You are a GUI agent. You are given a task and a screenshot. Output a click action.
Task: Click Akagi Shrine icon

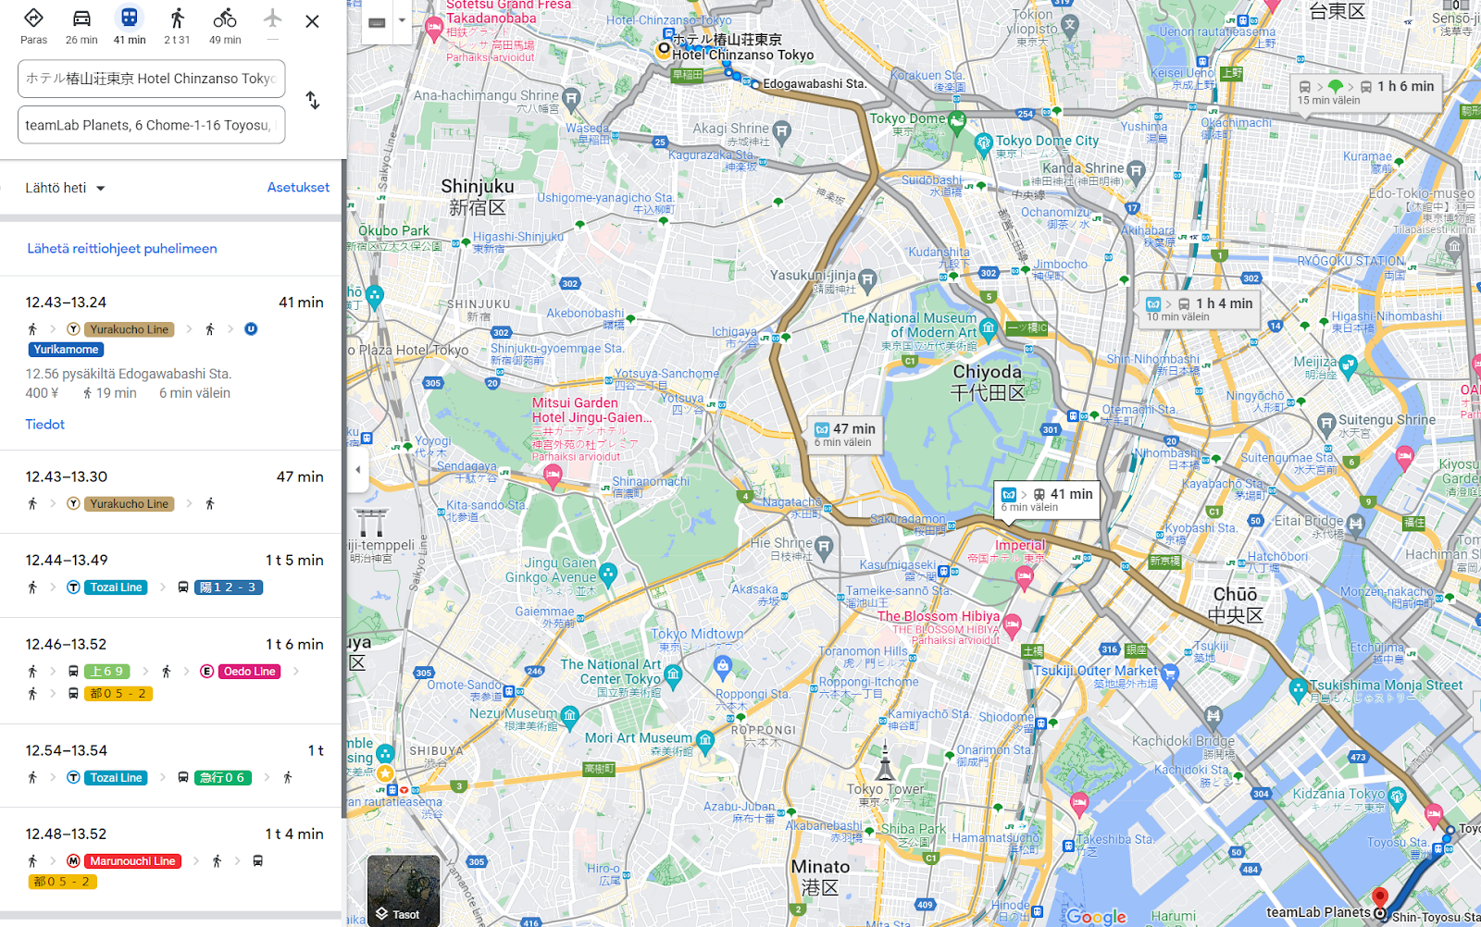click(782, 131)
